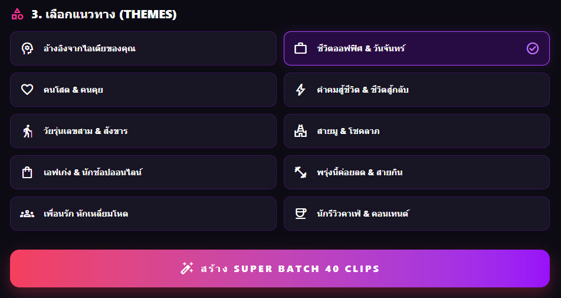Click the magic wand icon on the Super Batch button
Viewport: 561px width, 298px height.
[187, 268]
